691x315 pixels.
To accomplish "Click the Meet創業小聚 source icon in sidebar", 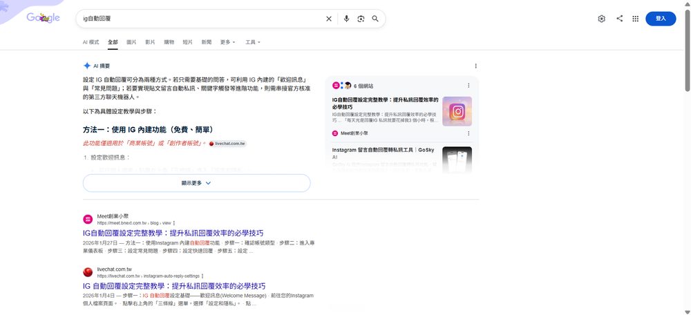I will pos(335,133).
